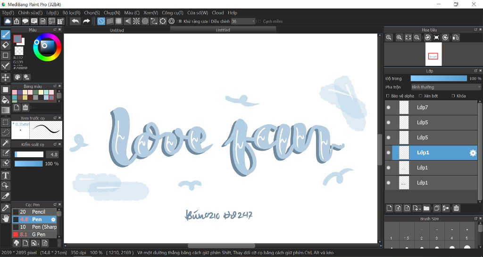Choose the Magic Wand tool
Screen dimensions: 483x257
tap(6, 143)
